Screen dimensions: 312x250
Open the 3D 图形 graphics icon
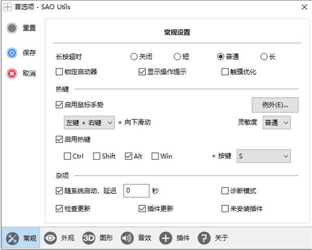pos(89,238)
